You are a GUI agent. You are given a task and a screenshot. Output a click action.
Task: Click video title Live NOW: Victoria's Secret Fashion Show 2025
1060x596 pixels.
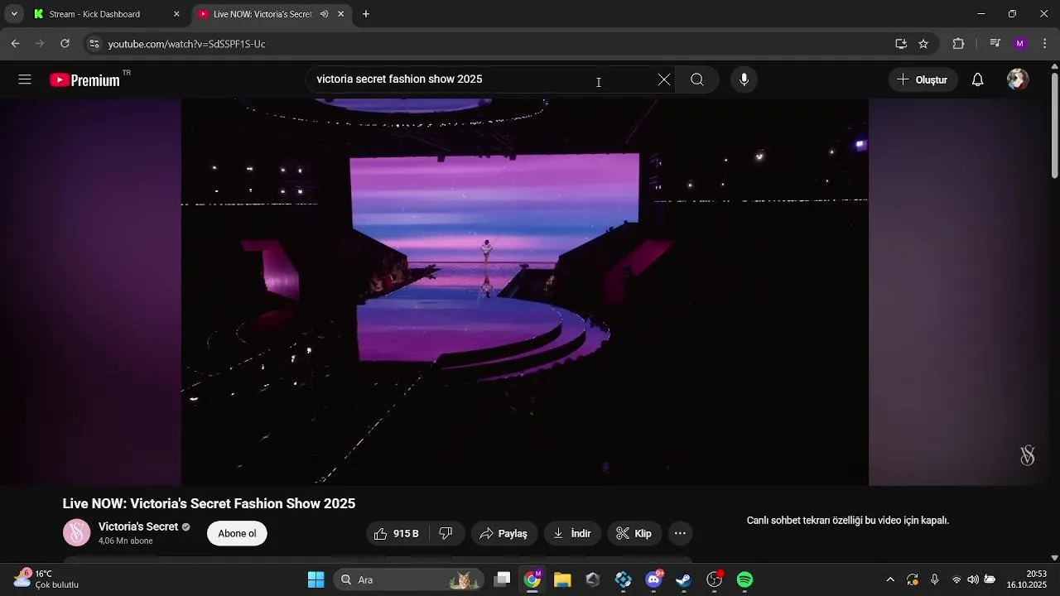209,503
